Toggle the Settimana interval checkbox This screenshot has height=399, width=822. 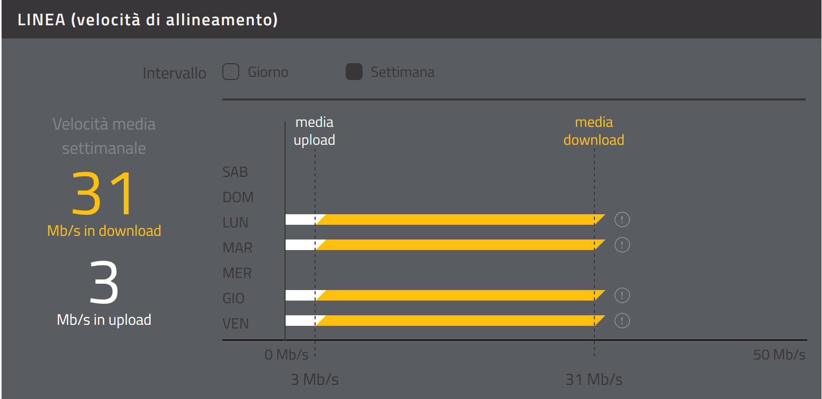pyautogui.click(x=354, y=72)
